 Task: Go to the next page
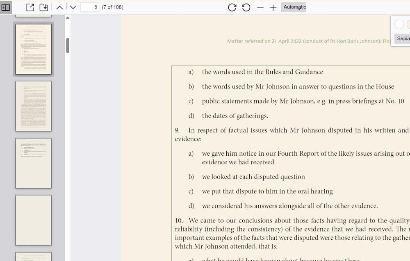click(73, 7)
